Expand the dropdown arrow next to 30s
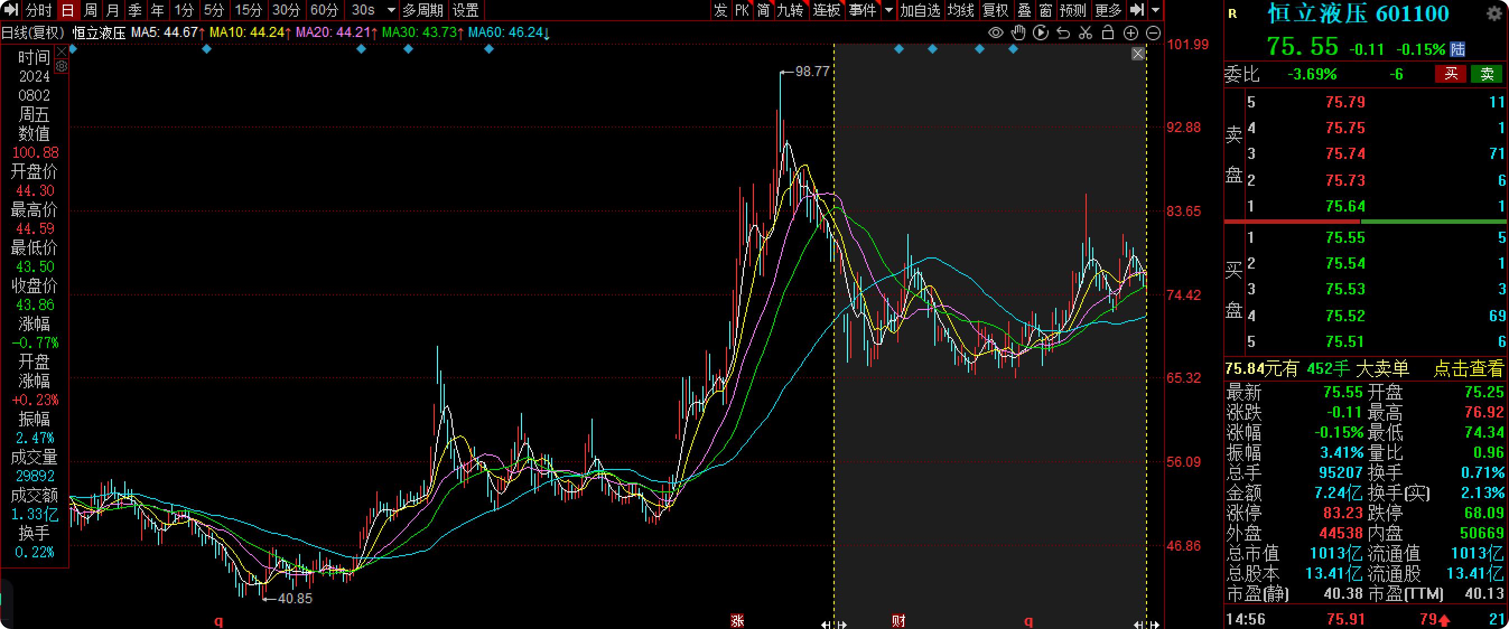Screen dimensions: 1509x629 [x=392, y=10]
